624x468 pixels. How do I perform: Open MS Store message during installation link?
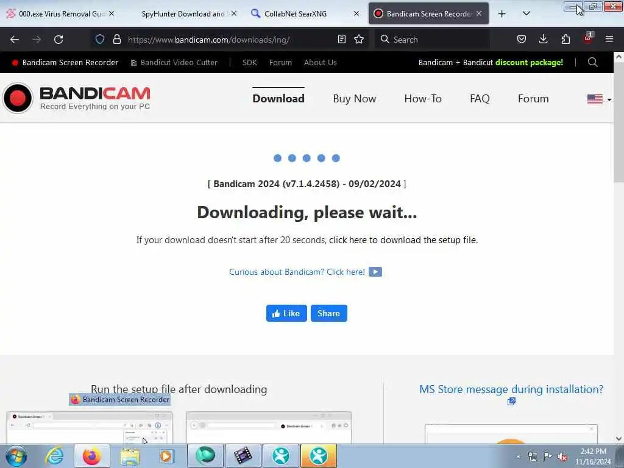point(511,389)
